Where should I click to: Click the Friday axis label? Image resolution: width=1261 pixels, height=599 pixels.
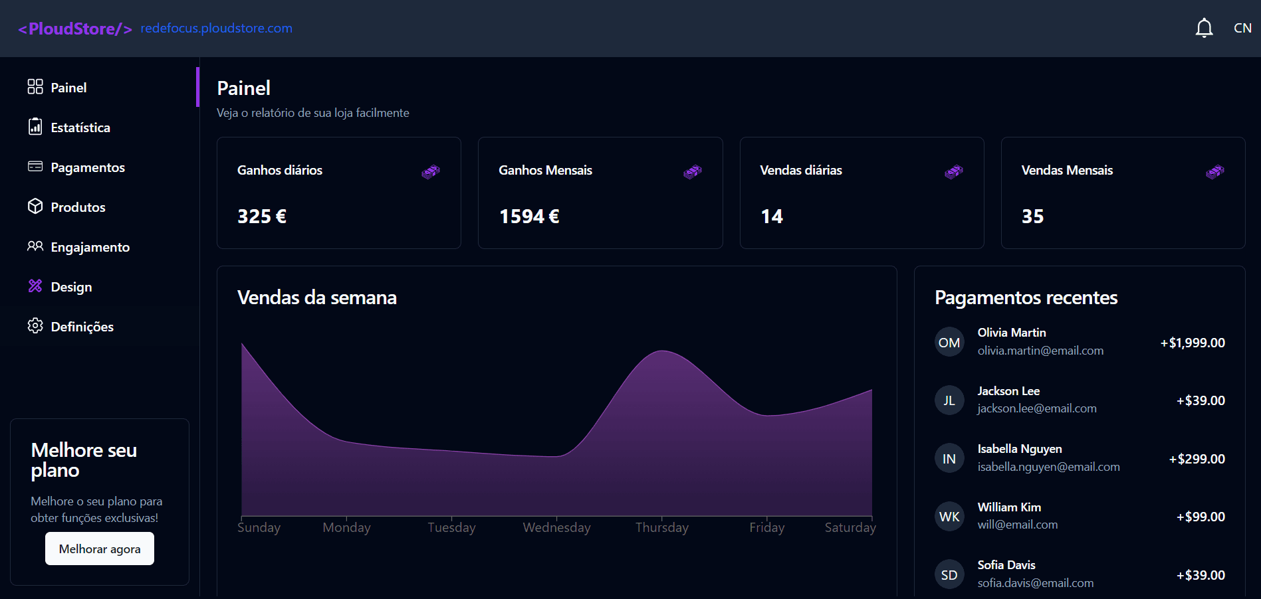coord(766,527)
